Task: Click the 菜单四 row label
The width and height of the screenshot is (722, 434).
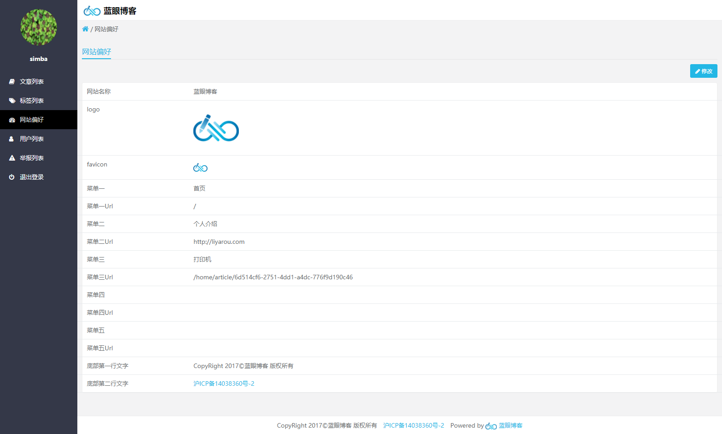Action: (96, 295)
